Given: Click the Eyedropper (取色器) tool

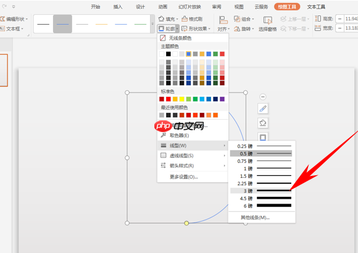Looking at the screenshot, I should tap(163, 135).
